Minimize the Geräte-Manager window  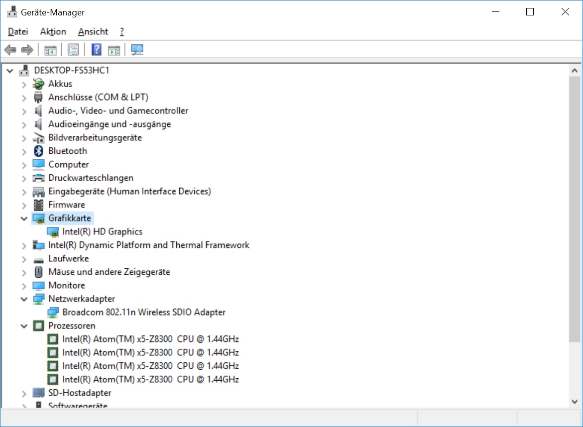click(495, 12)
